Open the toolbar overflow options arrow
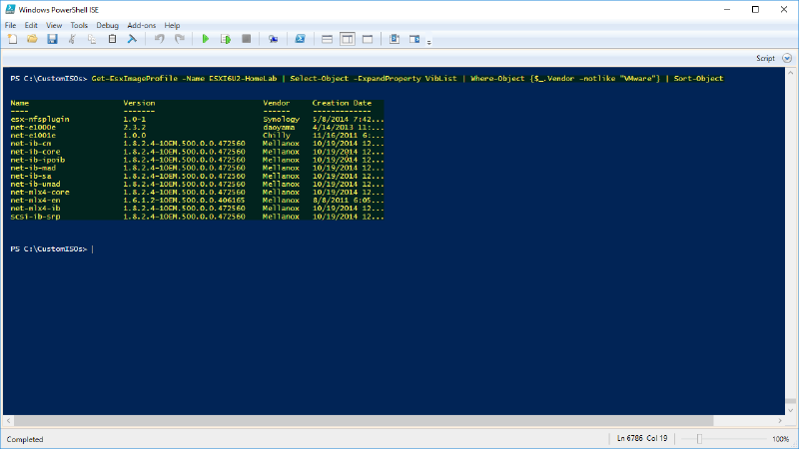Image resolution: width=799 pixels, height=449 pixels. (x=429, y=42)
